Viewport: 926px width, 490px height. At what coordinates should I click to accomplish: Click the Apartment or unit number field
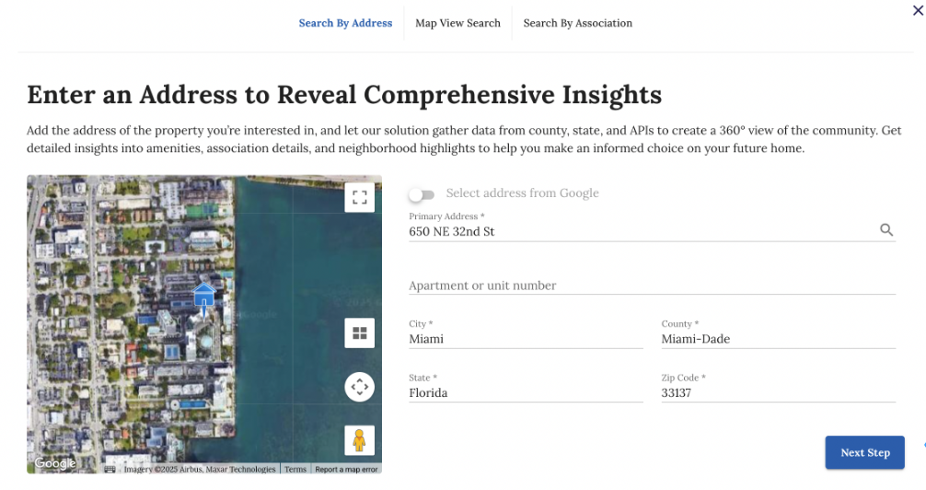[x=652, y=286]
